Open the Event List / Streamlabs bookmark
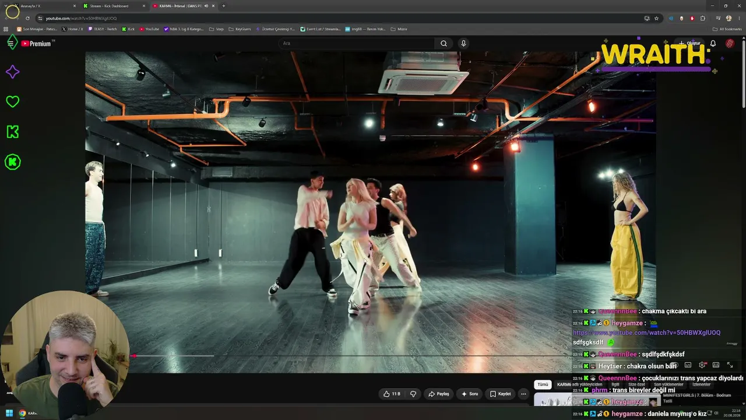Viewport: 746px width, 420px height. click(321, 29)
